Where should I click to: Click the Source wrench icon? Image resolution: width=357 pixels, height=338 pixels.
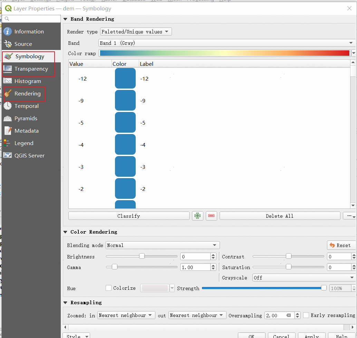[x=8, y=44]
